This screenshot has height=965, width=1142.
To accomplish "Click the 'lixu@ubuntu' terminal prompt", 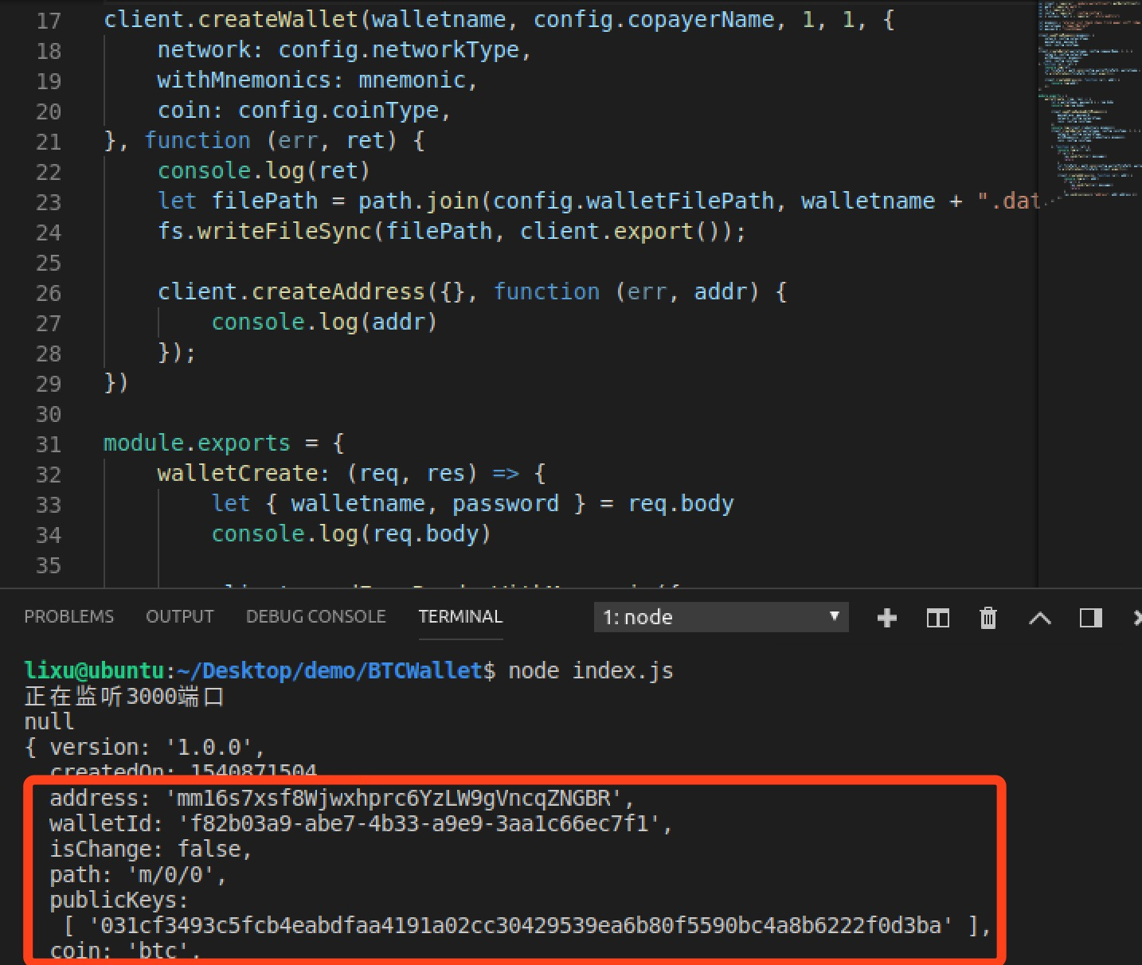I will tap(94, 671).
